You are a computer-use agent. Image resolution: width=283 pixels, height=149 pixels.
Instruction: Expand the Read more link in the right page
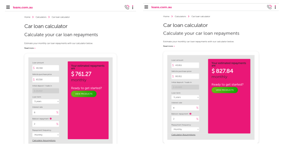(x=169, y=46)
